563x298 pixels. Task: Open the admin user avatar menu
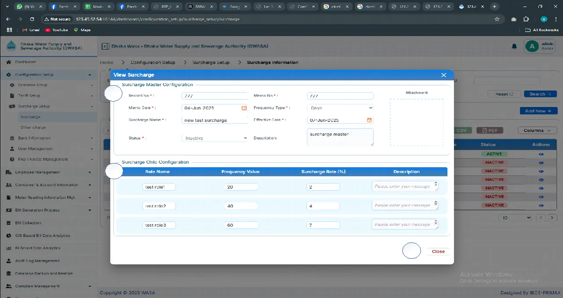pyautogui.click(x=532, y=46)
